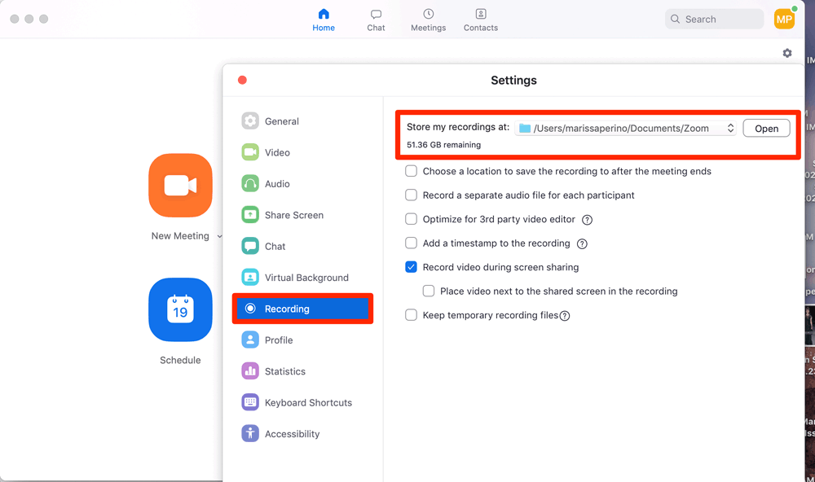Check Place video next to the shared screen

click(429, 291)
